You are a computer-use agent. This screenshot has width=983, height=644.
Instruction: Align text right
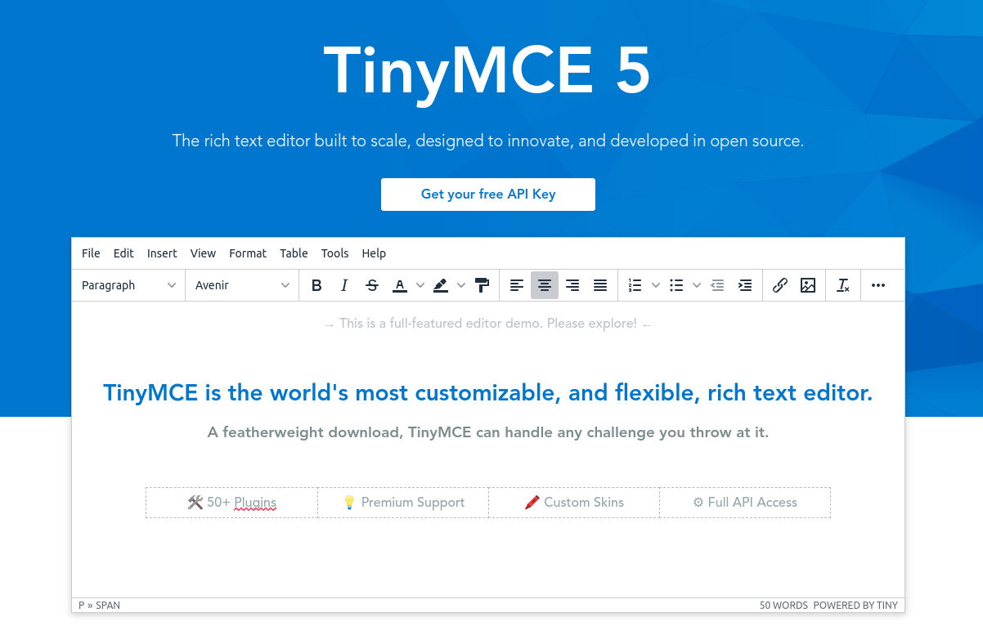pyautogui.click(x=572, y=285)
